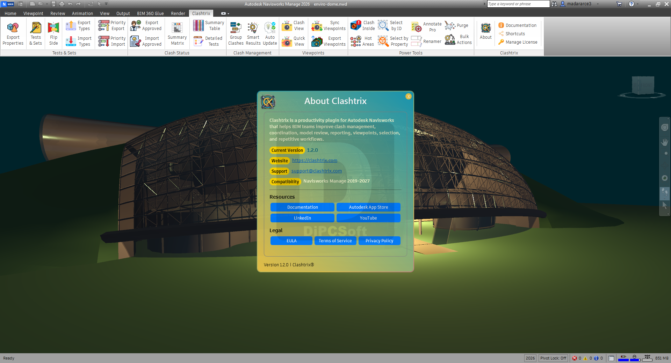This screenshot has width=671, height=363.
Task: Open Documentation from the ribbon
Action: [517, 25]
